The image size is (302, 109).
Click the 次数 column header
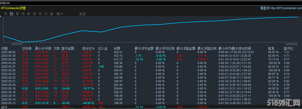point(57,48)
